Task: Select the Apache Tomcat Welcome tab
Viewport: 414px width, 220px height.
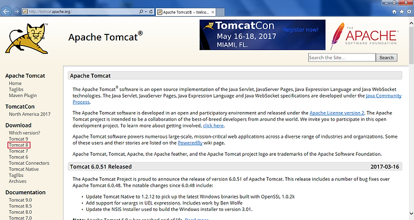Action: (186, 12)
